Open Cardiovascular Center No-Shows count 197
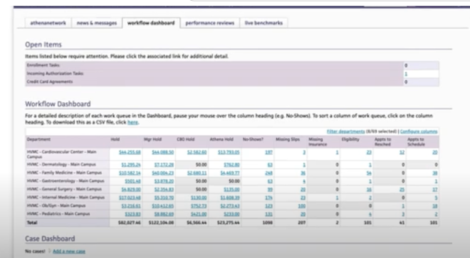 coord(269,152)
